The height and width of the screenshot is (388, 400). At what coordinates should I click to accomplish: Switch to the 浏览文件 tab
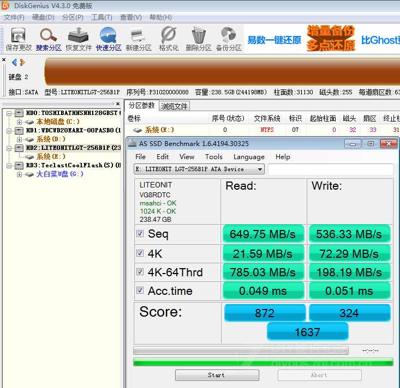tap(174, 106)
